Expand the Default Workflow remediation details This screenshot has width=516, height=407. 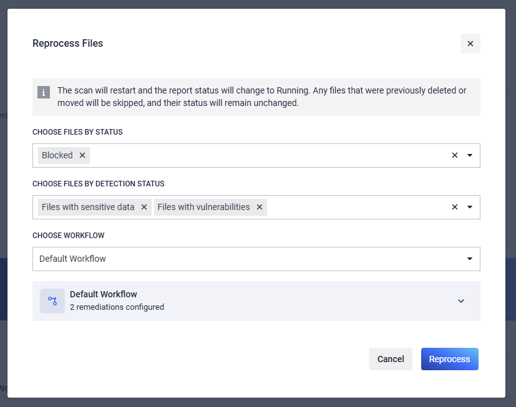(461, 301)
